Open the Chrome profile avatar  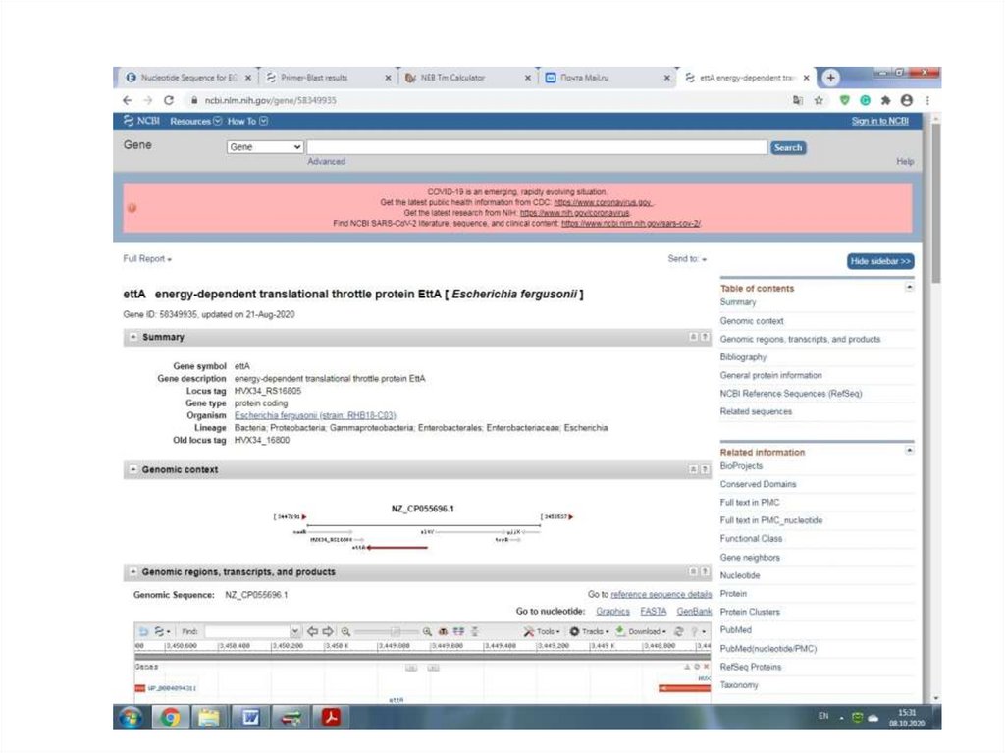pos(906,100)
